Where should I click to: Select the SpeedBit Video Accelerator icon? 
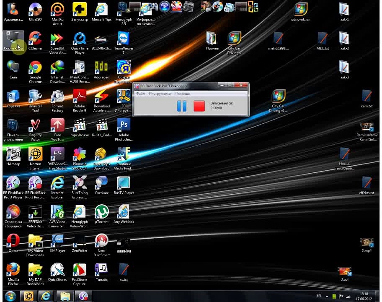click(x=57, y=44)
